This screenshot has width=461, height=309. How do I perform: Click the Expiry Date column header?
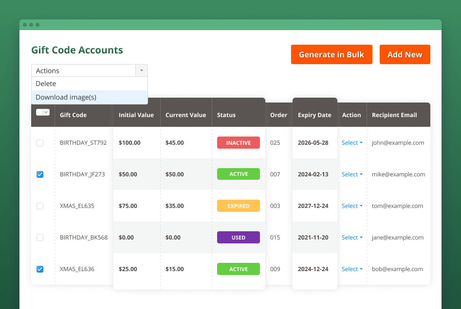tap(314, 115)
